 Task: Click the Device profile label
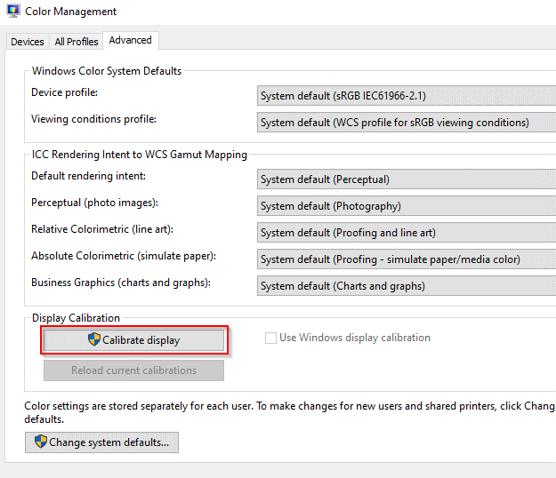click(64, 92)
